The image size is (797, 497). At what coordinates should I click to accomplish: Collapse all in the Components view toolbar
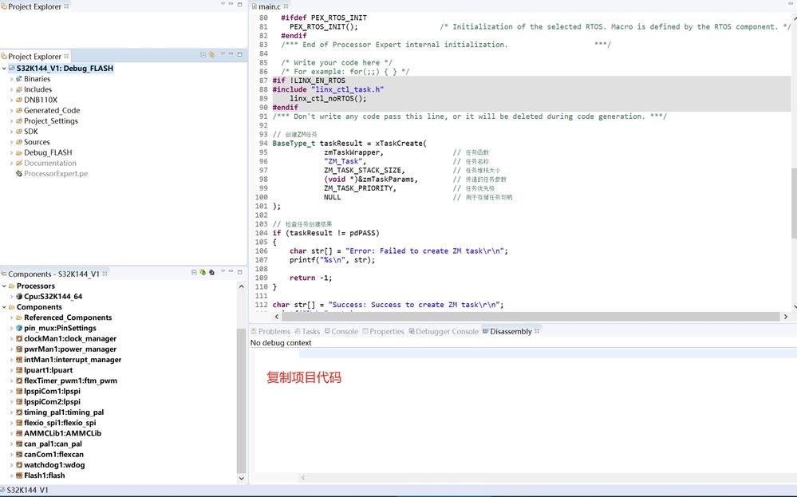[x=194, y=272]
